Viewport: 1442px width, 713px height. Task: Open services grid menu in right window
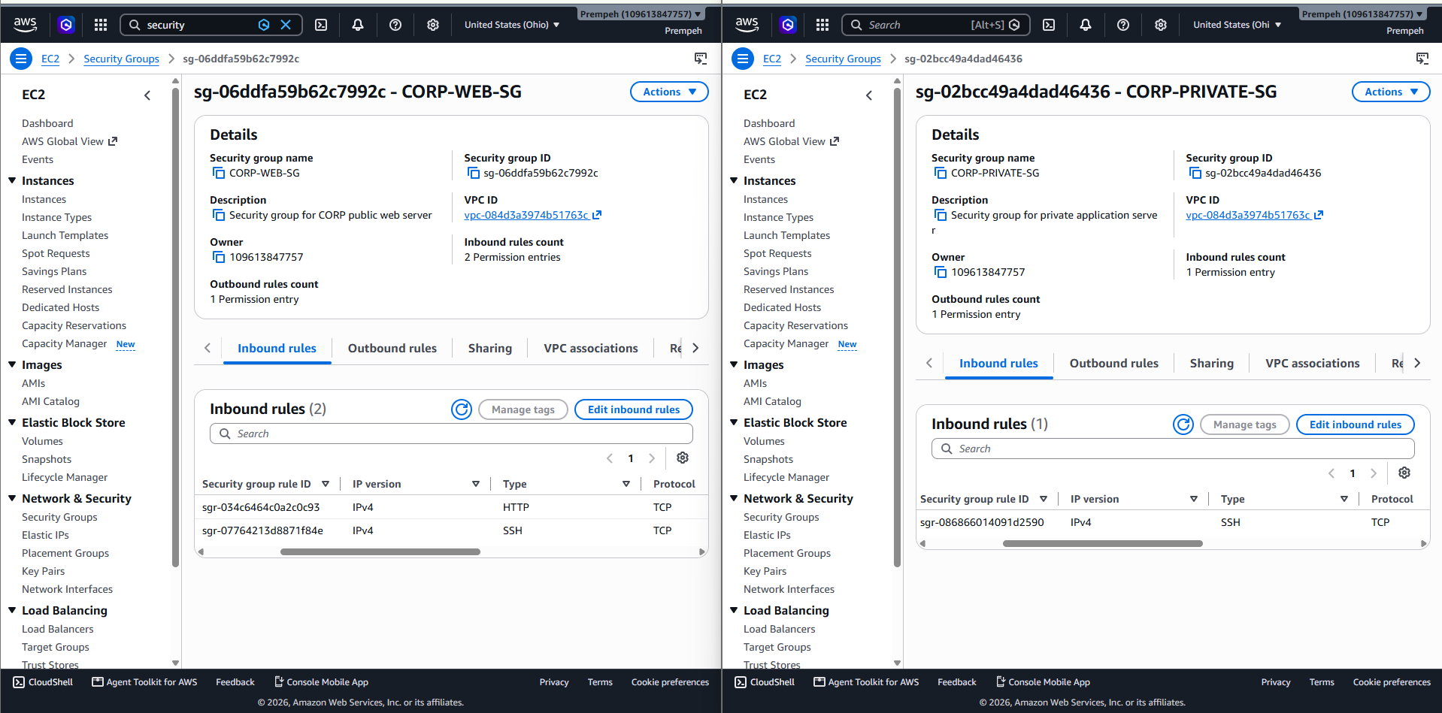(x=822, y=25)
